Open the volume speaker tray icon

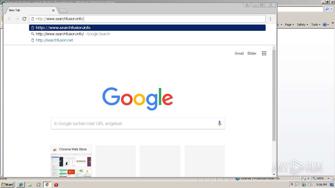pos(310,185)
